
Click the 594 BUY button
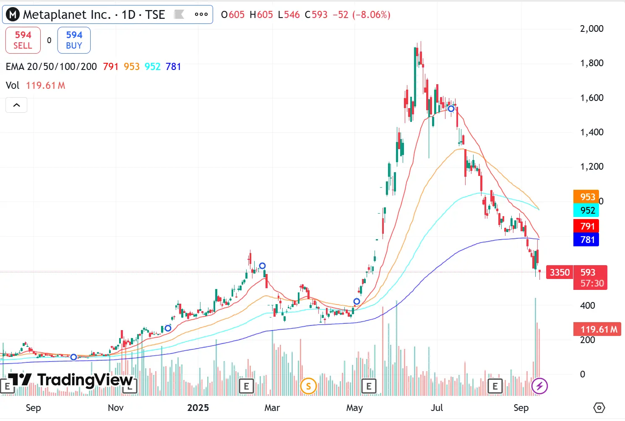pos(74,40)
